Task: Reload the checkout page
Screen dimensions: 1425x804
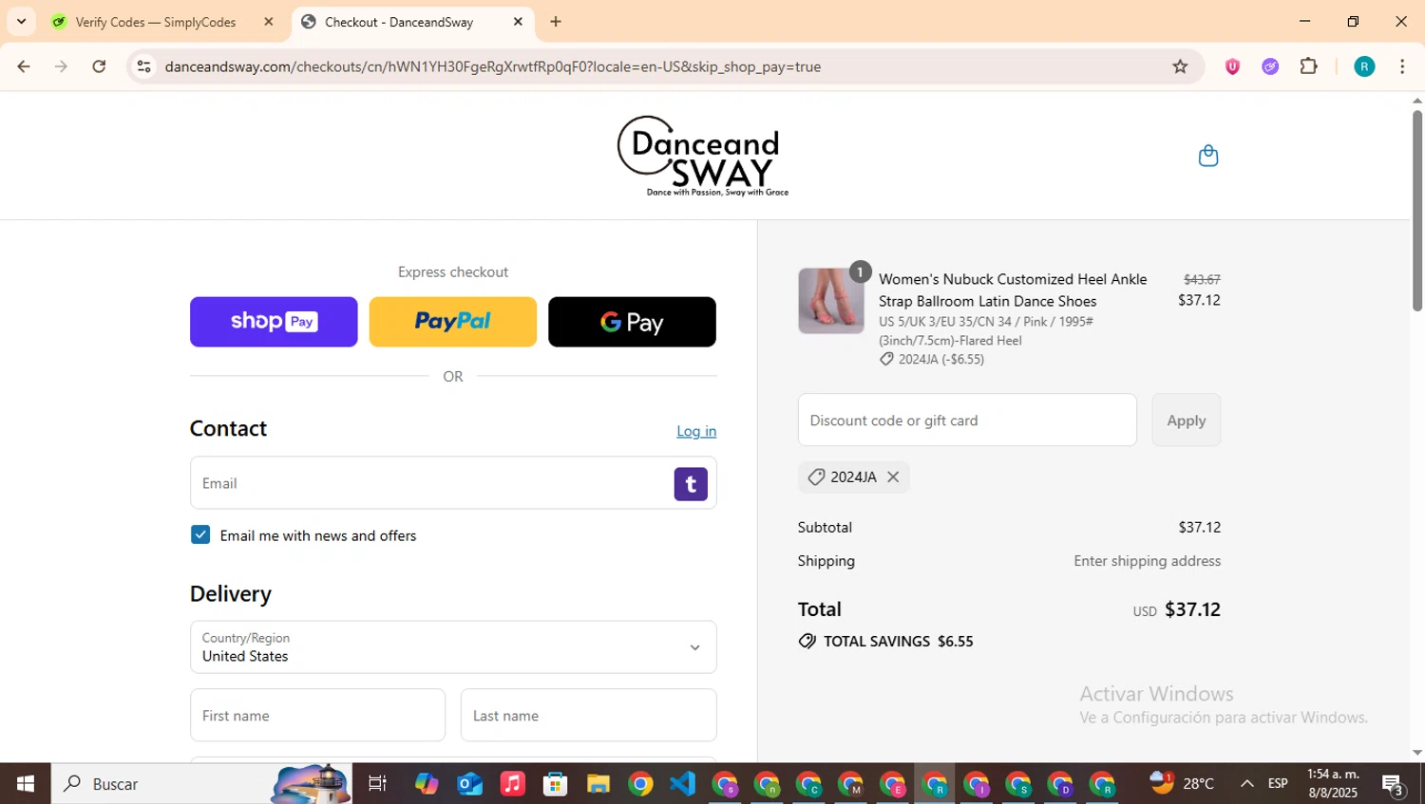Action: 99,66
